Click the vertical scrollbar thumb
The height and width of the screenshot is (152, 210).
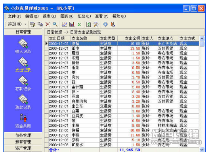pyautogui.click(x=202, y=44)
